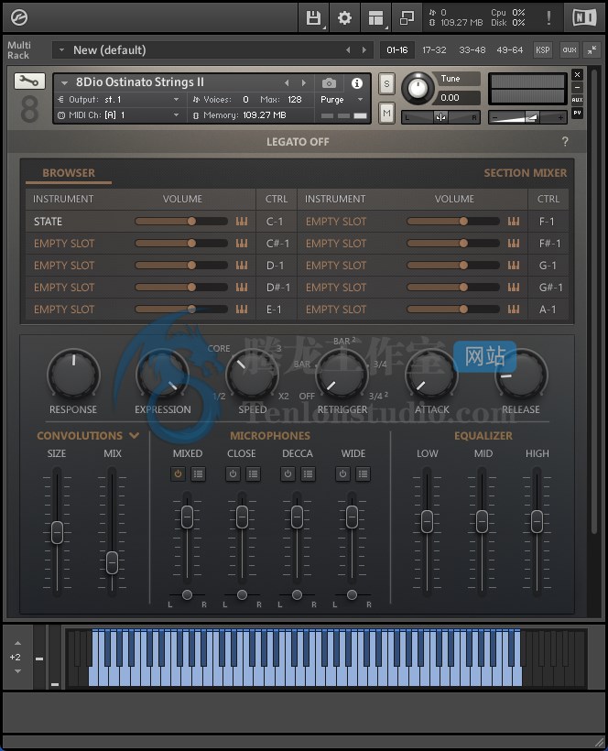Click the aux button in rack header
Viewport: 608px width, 751px height.
pyautogui.click(x=570, y=49)
